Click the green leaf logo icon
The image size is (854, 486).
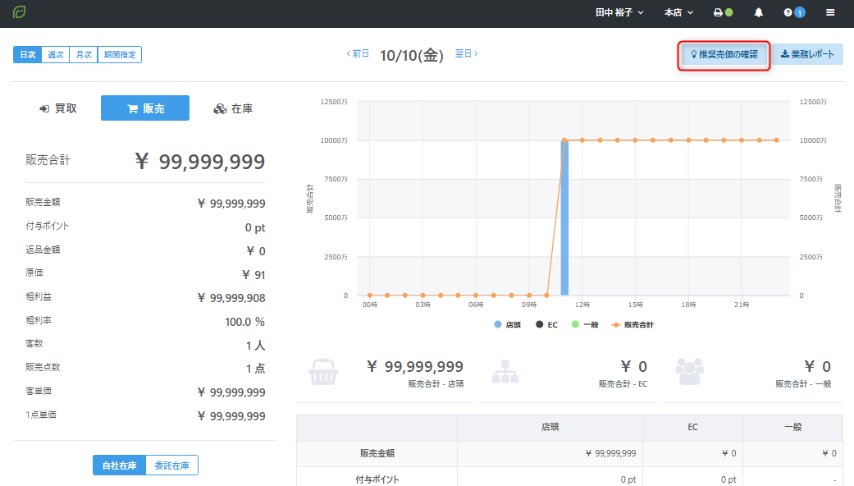19,12
